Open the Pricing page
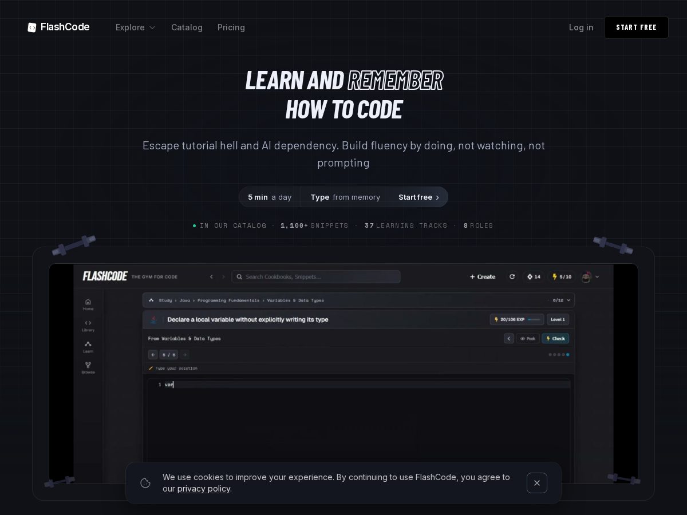This screenshot has width=687, height=515. click(x=231, y=27)
